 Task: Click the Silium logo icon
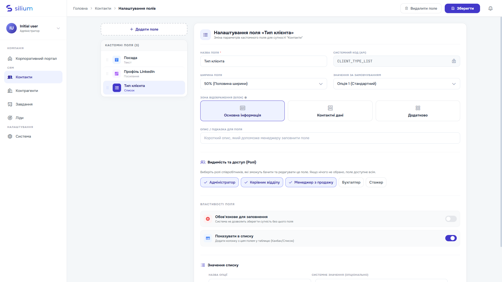(9, 8)
